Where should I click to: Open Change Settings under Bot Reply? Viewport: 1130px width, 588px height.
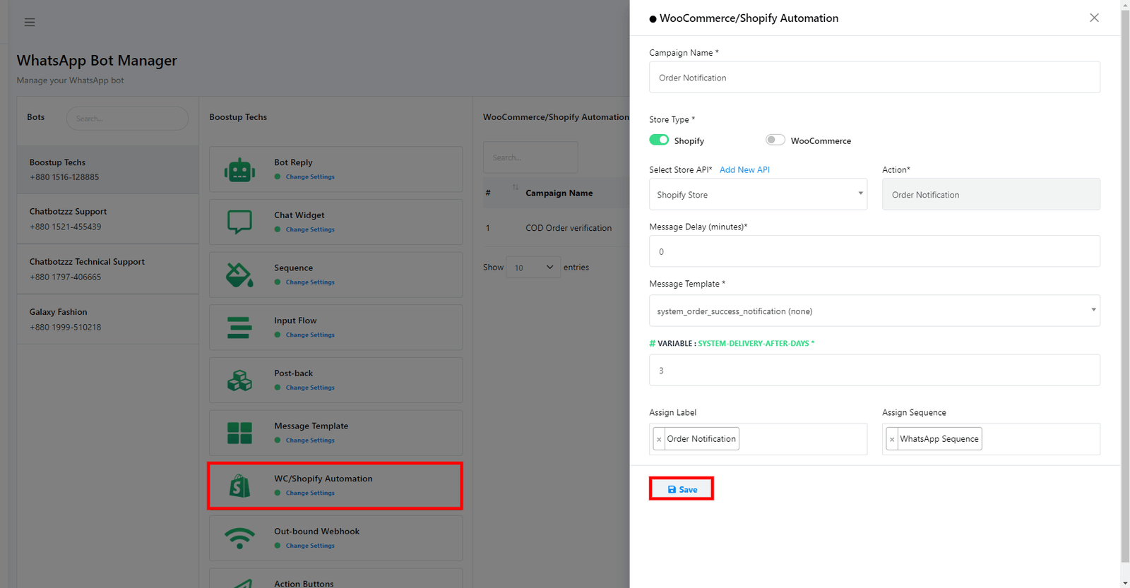coord(310,177)
